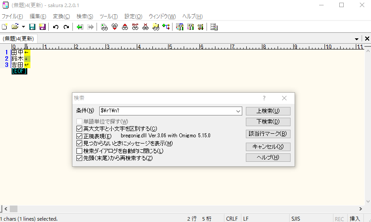Uncheck the 正規表現 regular expression option
Image resolution: width=371 pixels, height=222 pixels.
[80, 136]
